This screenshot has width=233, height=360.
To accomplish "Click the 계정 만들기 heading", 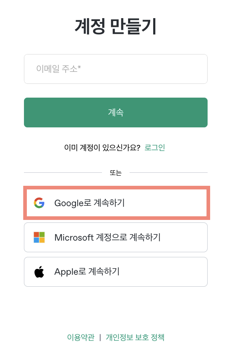I will tap(116, 26).
